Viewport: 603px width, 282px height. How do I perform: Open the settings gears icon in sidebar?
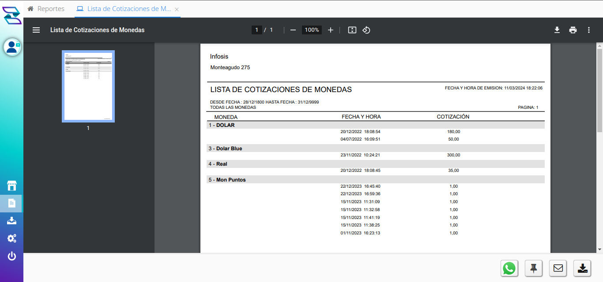(x=12, y=238)
